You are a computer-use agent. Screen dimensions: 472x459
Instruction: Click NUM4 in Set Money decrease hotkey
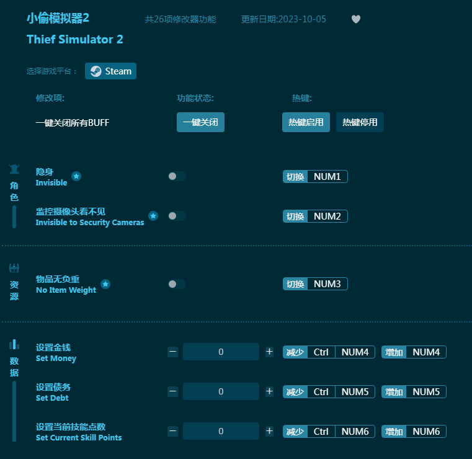355,352
